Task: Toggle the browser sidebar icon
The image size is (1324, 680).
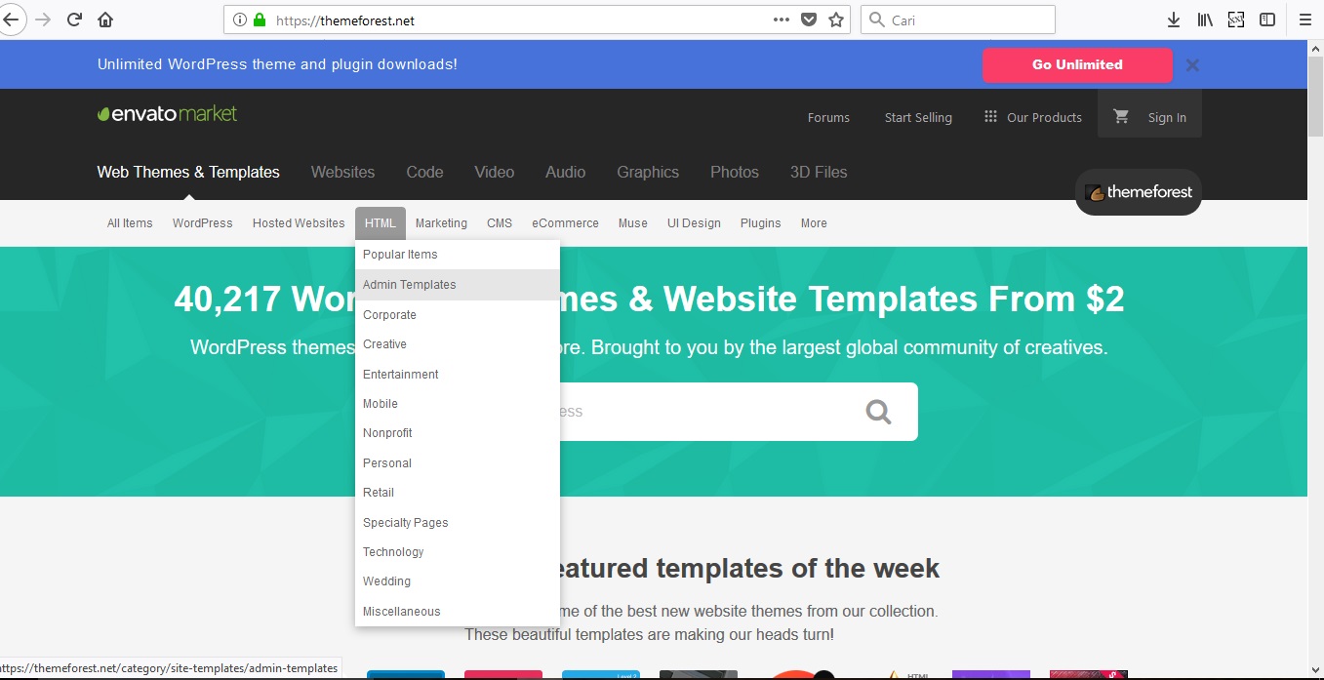Action: point(1267,20)
